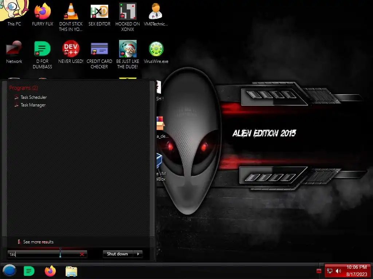373x279 pixels.
Task: Select the HOOKED ON XONIX icon
Action: pyautogui.click(x=128, y=17)
